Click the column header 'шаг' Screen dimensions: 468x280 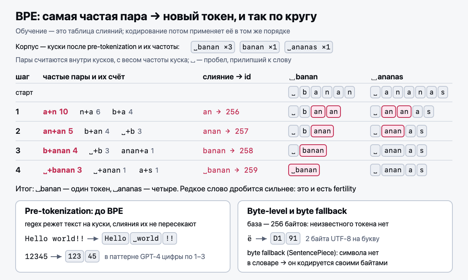22,77
